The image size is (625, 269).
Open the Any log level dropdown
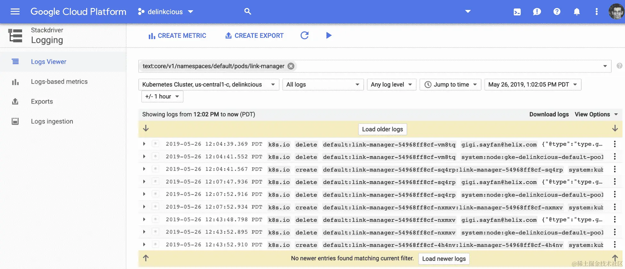[x=391, y=85]
